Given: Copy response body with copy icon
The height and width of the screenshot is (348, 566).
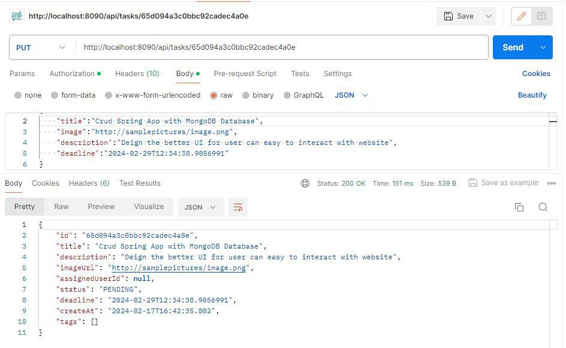Looking at the screenshot, I should click(x=519, y=207).
